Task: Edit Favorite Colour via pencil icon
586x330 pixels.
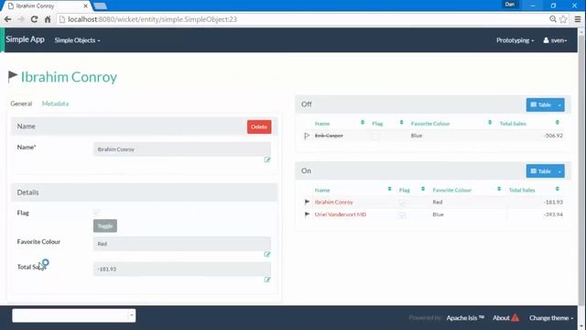Action: (x=267, y=255)
